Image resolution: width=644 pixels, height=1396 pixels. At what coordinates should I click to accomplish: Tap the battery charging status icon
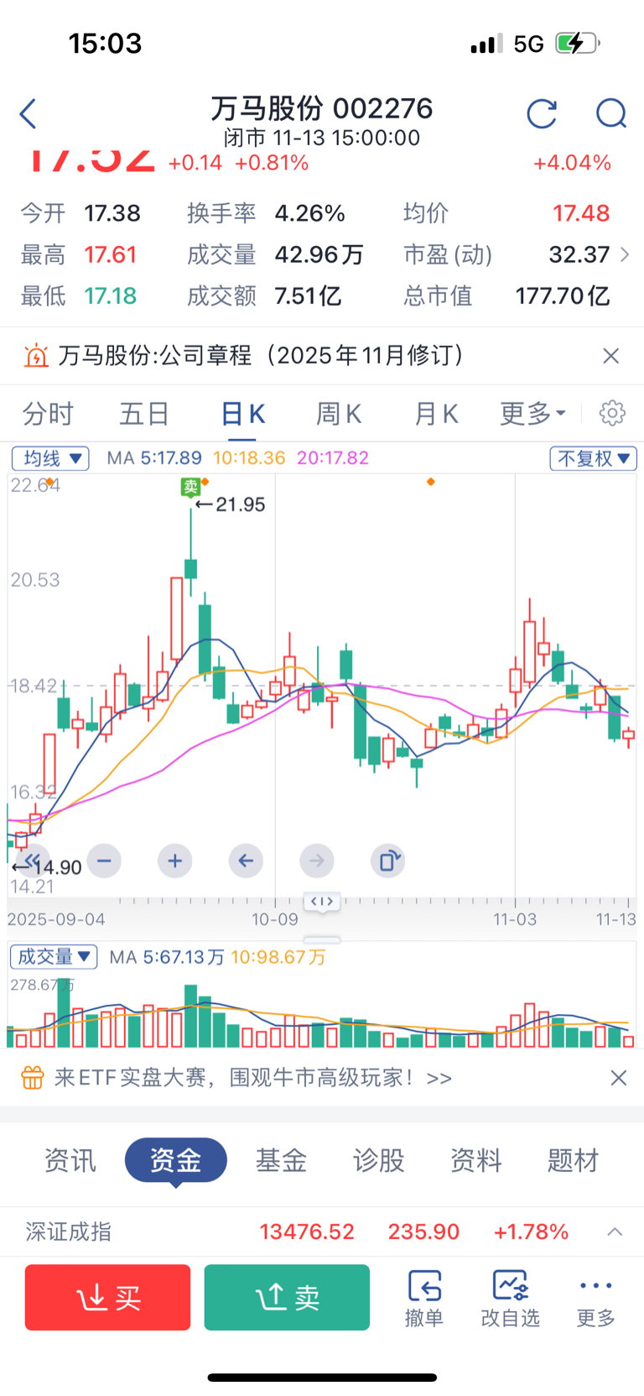[579, 43]
